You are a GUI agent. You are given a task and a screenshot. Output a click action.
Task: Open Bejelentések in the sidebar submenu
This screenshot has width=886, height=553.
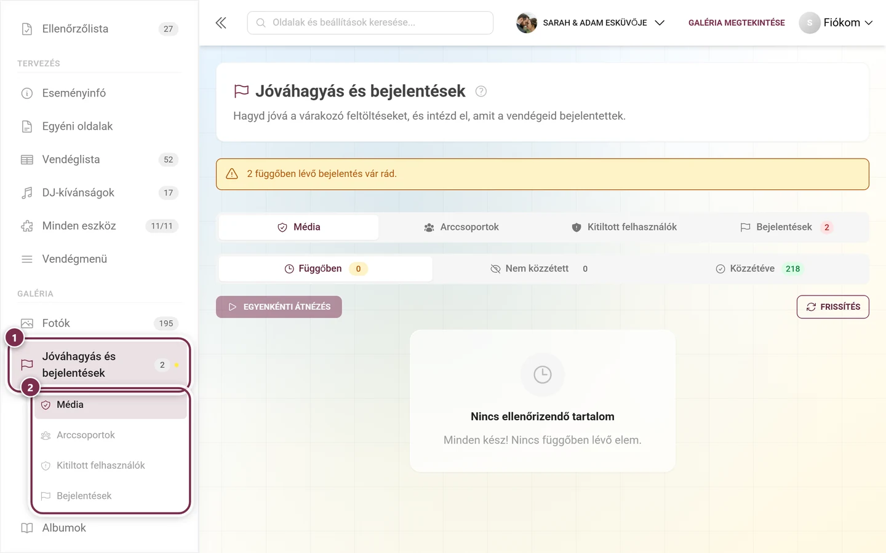click(111, 496)
